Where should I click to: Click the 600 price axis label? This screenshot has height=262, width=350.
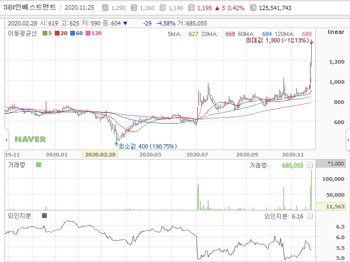click(339, 122)
